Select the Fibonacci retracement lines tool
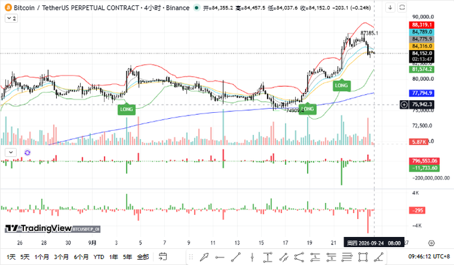Viewport: 454px width, 265px height. coord(347,257)
